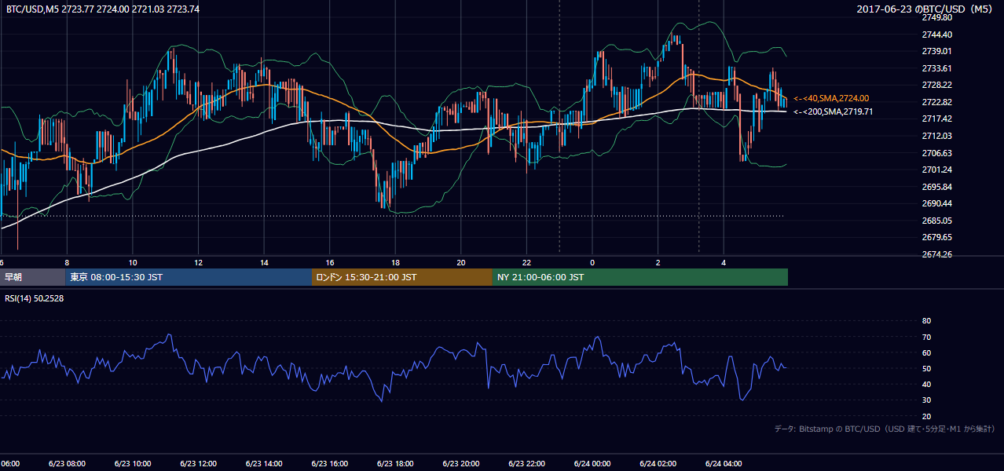Image resolution: width=1004 pixels, height=471 pixels.
Task: Click hour tick 16 under price chart
Action: point(330,262)
